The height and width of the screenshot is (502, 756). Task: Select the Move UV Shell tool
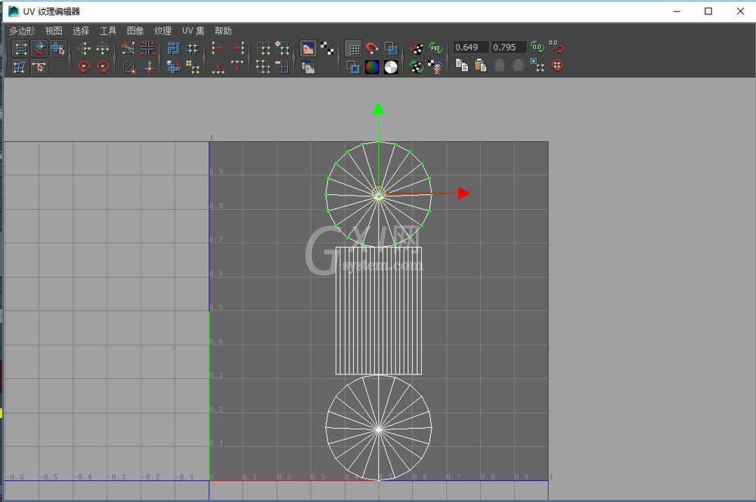pyautogui.click(x=39, y=48)
